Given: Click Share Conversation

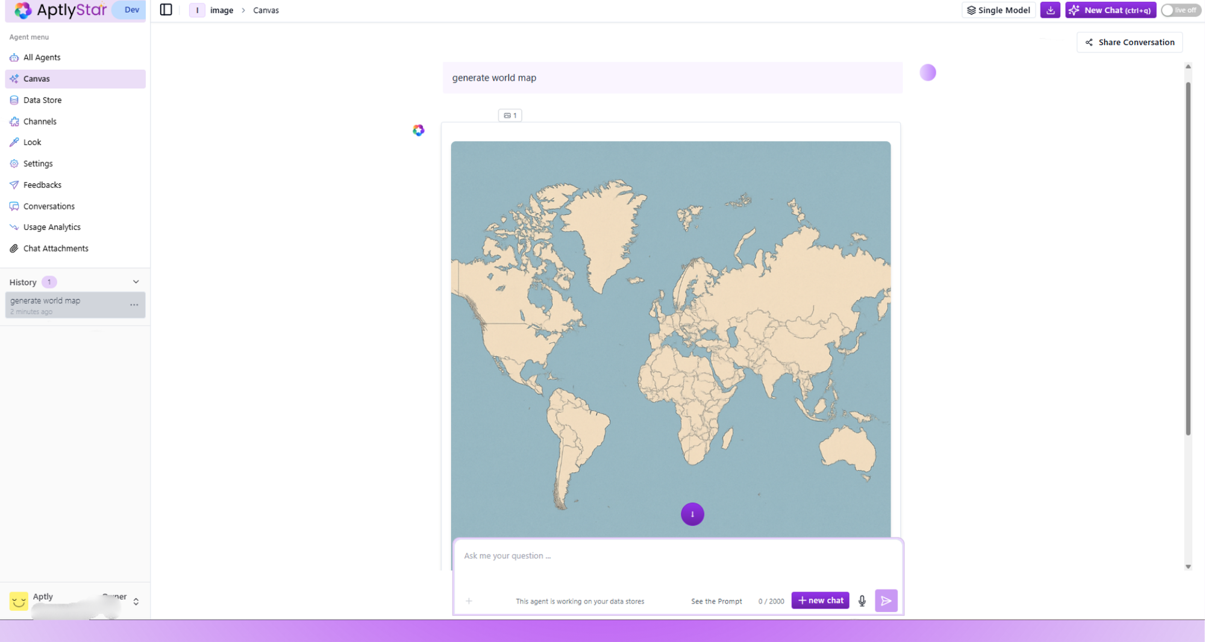Looking at the screenshot, I should [1130, 42].
